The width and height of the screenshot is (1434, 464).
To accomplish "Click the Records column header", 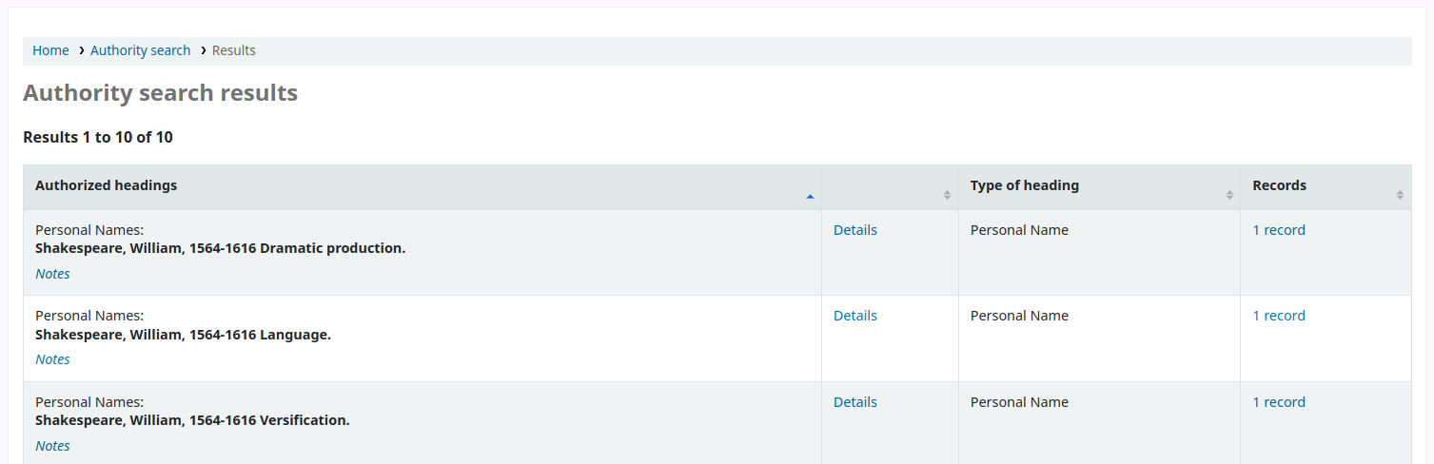I will click(x=1279, y=185).
